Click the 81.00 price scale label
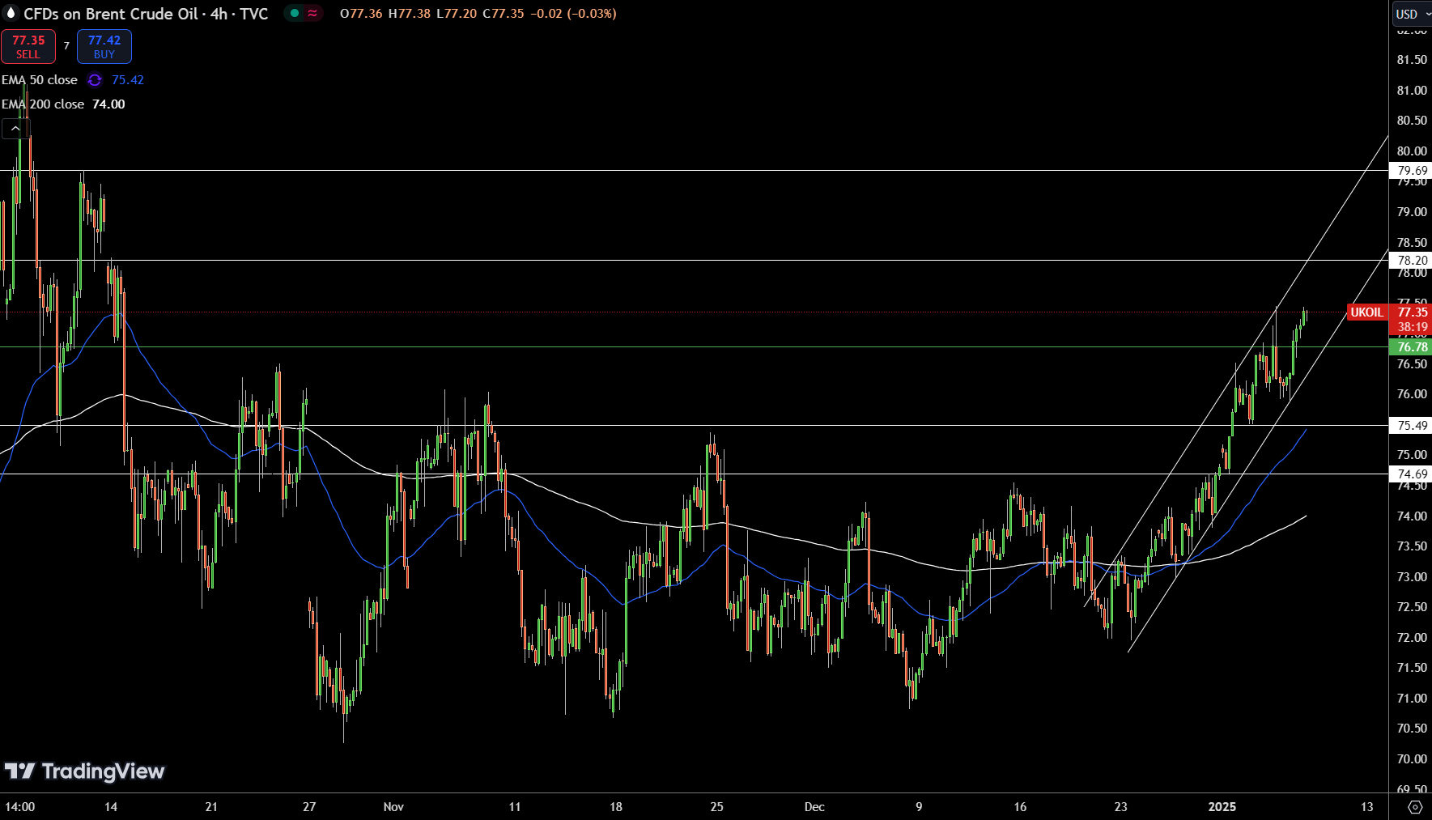 point(1412,91)
